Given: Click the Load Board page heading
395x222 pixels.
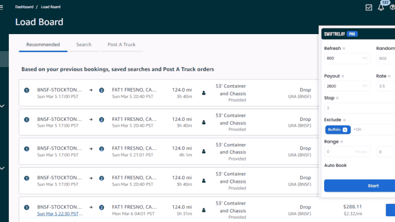Looking at the screenshot, I should [x=39, y=22].
